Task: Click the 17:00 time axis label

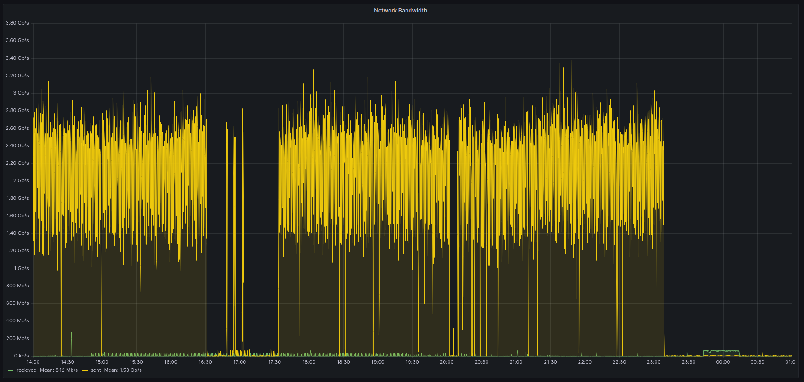Action: point(240,362)
